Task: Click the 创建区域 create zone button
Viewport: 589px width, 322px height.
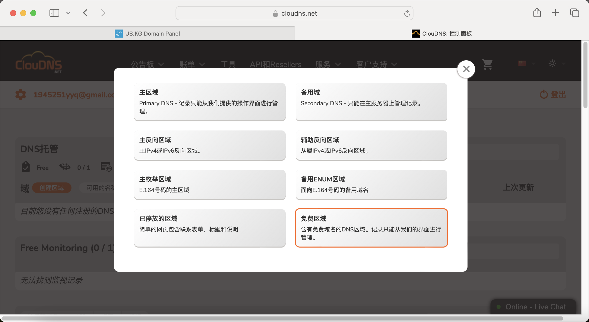Action: 52,188
